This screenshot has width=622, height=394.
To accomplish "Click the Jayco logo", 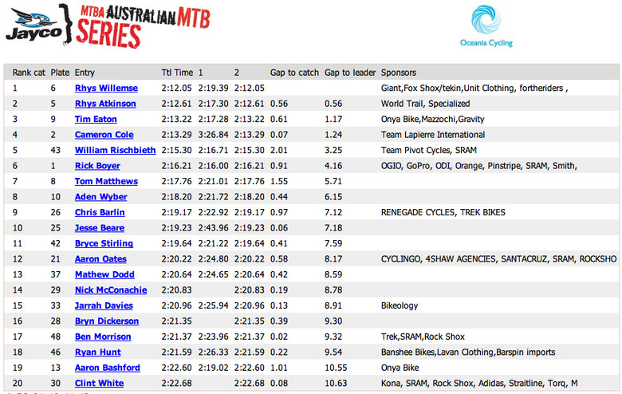I will [x=34, y=25].
